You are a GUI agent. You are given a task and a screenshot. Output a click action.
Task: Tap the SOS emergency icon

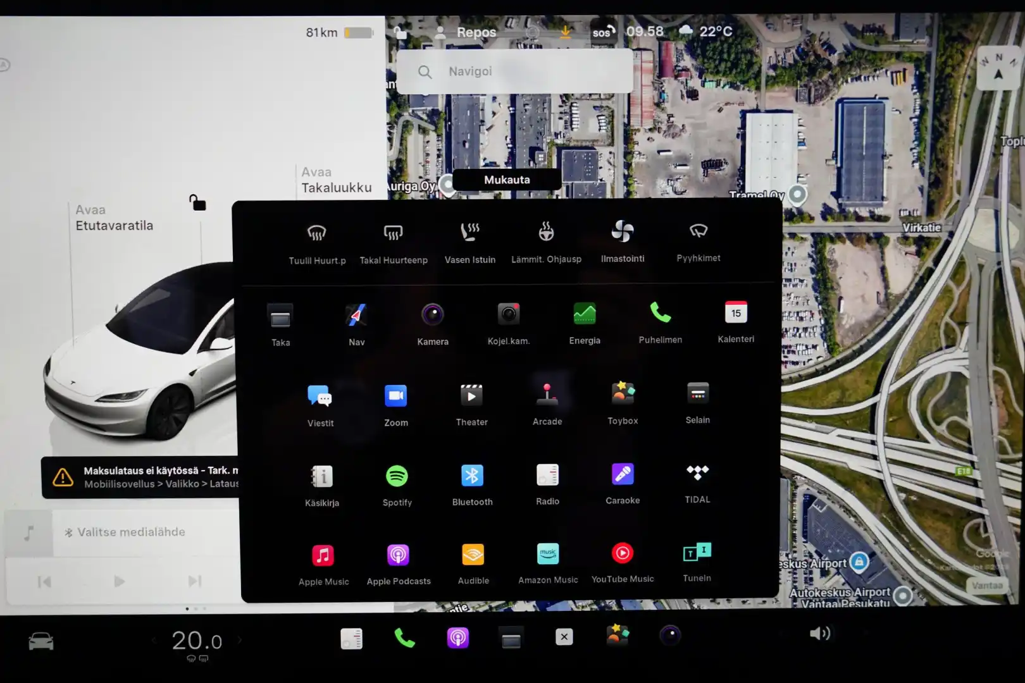point(604,32)
